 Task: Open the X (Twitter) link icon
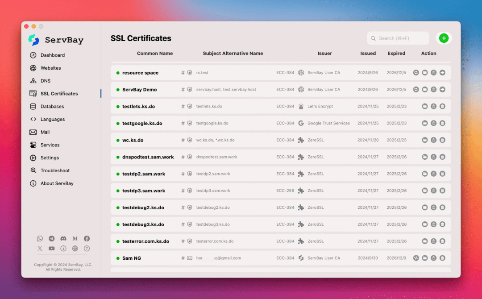tap(40, 248)
